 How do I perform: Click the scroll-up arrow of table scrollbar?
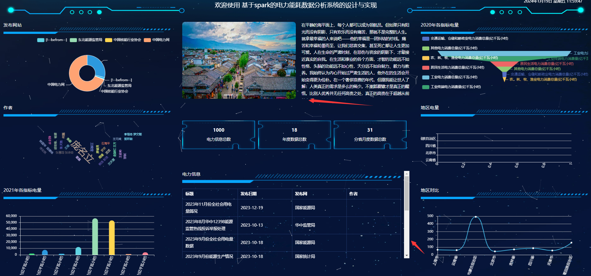pyautogui.click(x=407, y=173)
